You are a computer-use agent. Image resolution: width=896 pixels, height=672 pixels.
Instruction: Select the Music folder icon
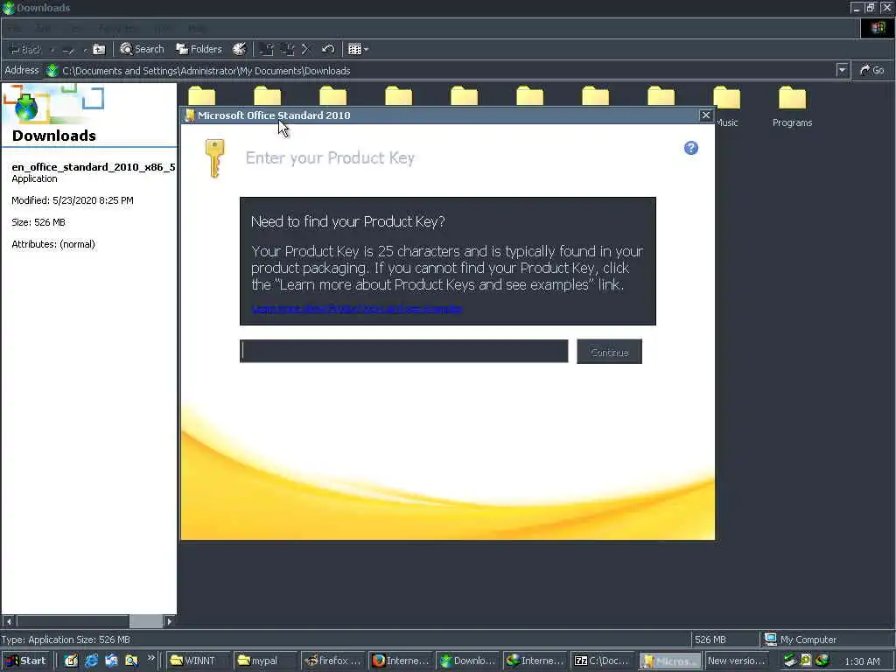[727, 98]
